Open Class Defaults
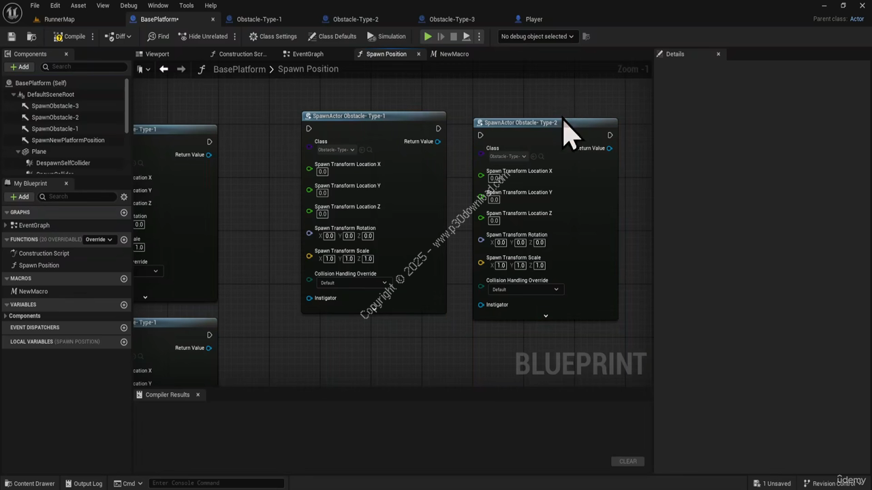The image size is (872, 490). [332, 36]
